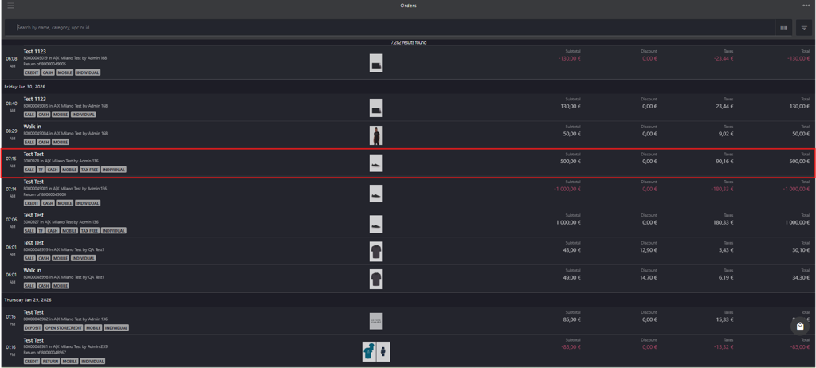Open sneaker thumbnail of order 80000049001
The height and width of the screenshot is (368, 816).
[x=376, y=194]
